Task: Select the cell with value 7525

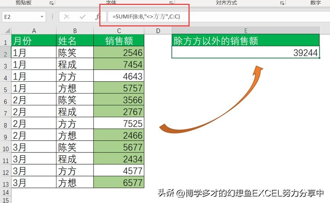Action: click(119, 124)
